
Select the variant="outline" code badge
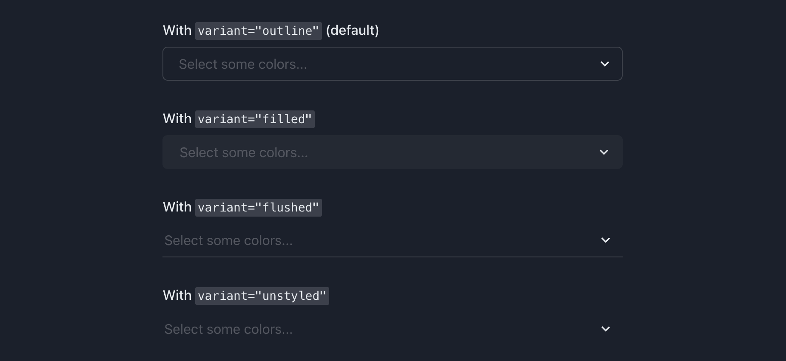coord(259,30)
